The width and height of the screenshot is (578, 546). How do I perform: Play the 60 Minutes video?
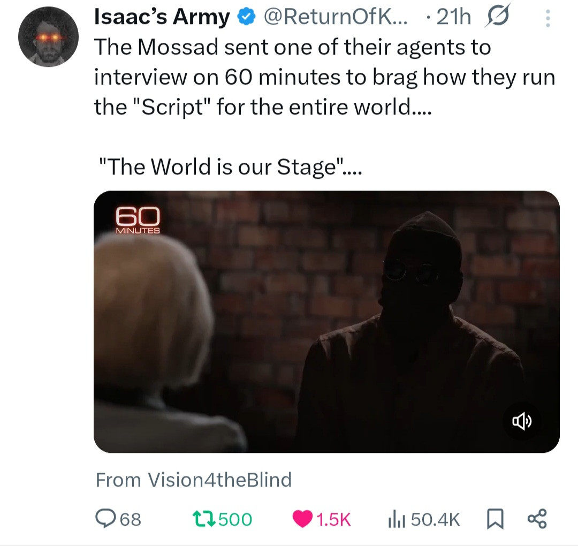pos(326,321)
